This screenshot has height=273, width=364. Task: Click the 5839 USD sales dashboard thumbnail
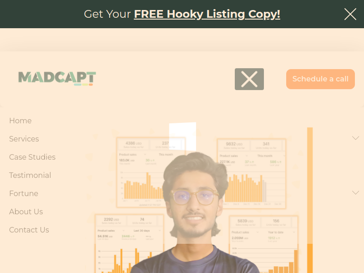pyautogui.click(x=263, y=244)
